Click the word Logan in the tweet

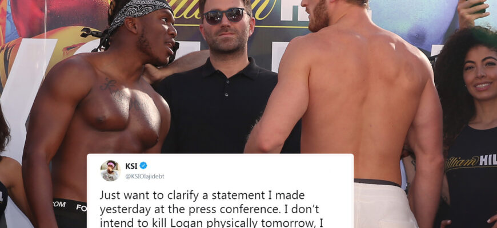[186, 223]
